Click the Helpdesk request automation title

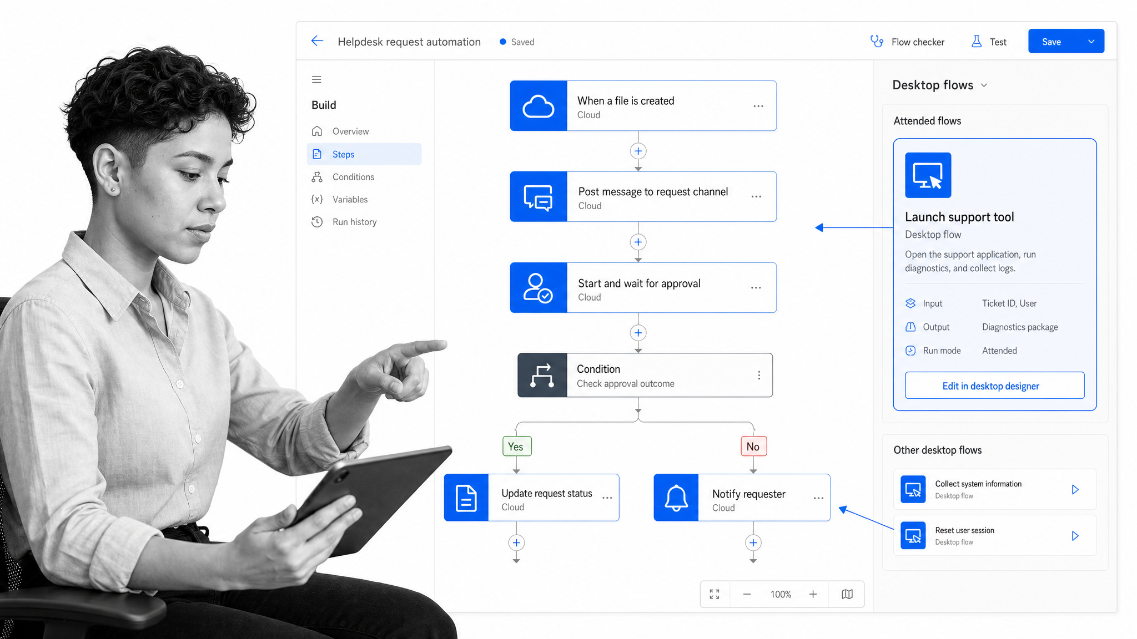pos(409,42)
